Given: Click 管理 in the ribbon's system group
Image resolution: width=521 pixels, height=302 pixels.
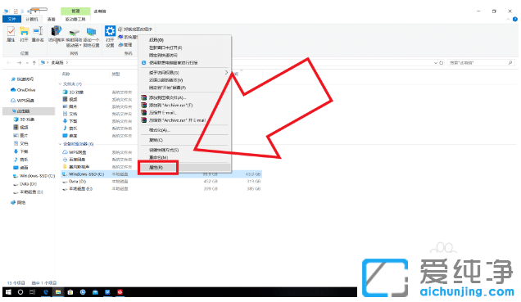Looking at the screenshot, I should coord(125,44).
